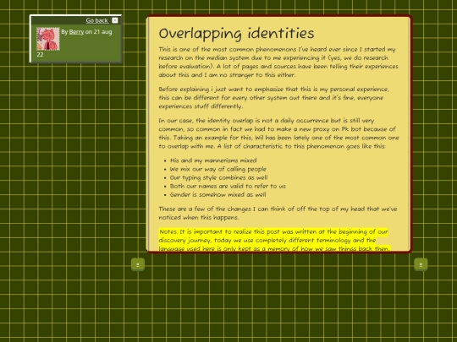Go to the next post arrow button

[421, 264]
